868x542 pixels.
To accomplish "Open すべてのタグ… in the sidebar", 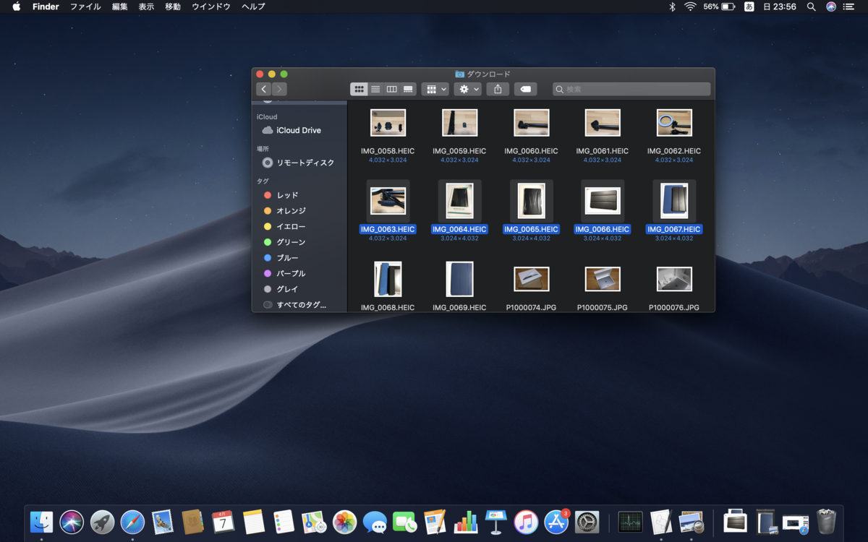I will [300, 305].
